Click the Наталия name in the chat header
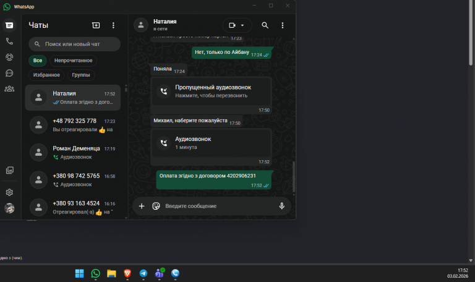 tap(165, 22)
